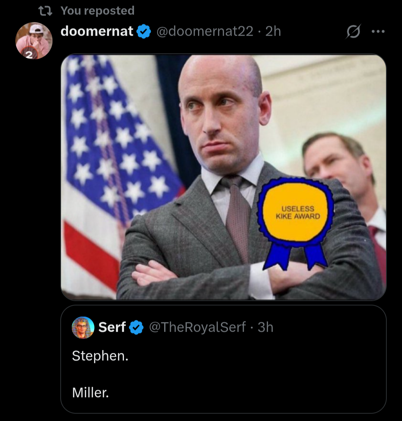Click the repost arrows icon at top
Image resolution: width=402 pixels, height=421 pixels.
click(x=45, y=11)
